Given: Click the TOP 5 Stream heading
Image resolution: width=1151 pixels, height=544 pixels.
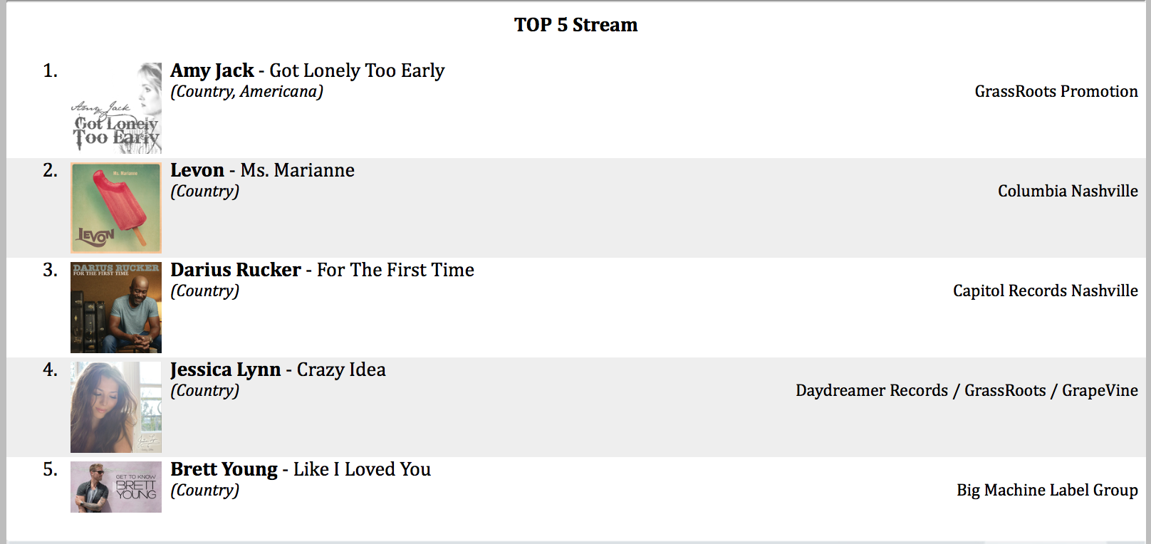Looking at the screenshot, I should (x=576, y=25).
